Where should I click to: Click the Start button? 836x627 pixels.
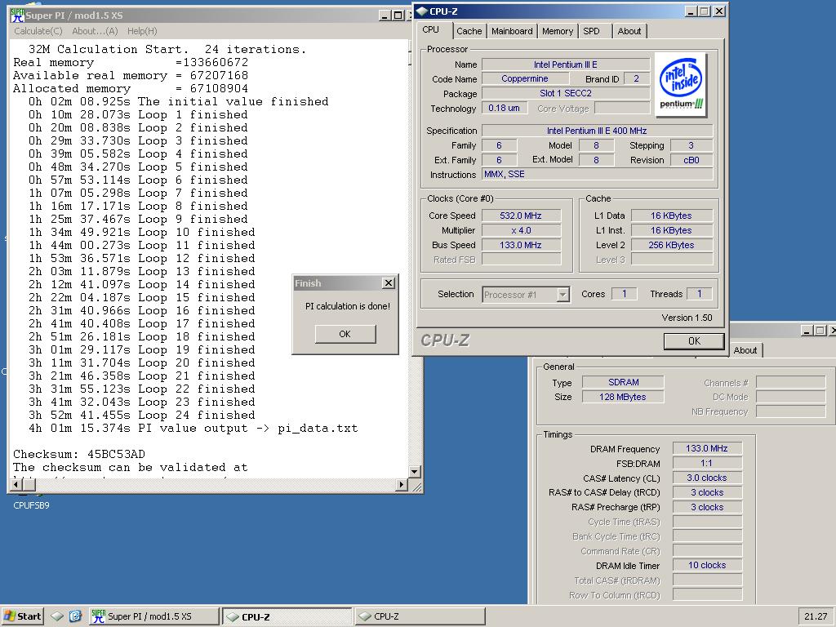point(23,616)
